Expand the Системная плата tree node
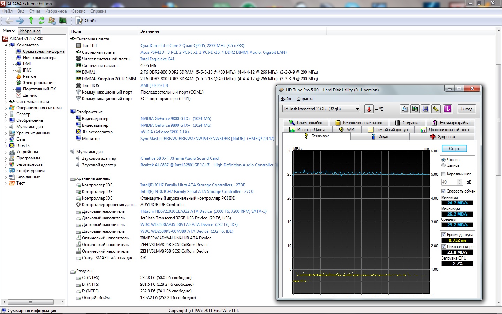This screenshot has width=502, height=314. tap(6, 102)
